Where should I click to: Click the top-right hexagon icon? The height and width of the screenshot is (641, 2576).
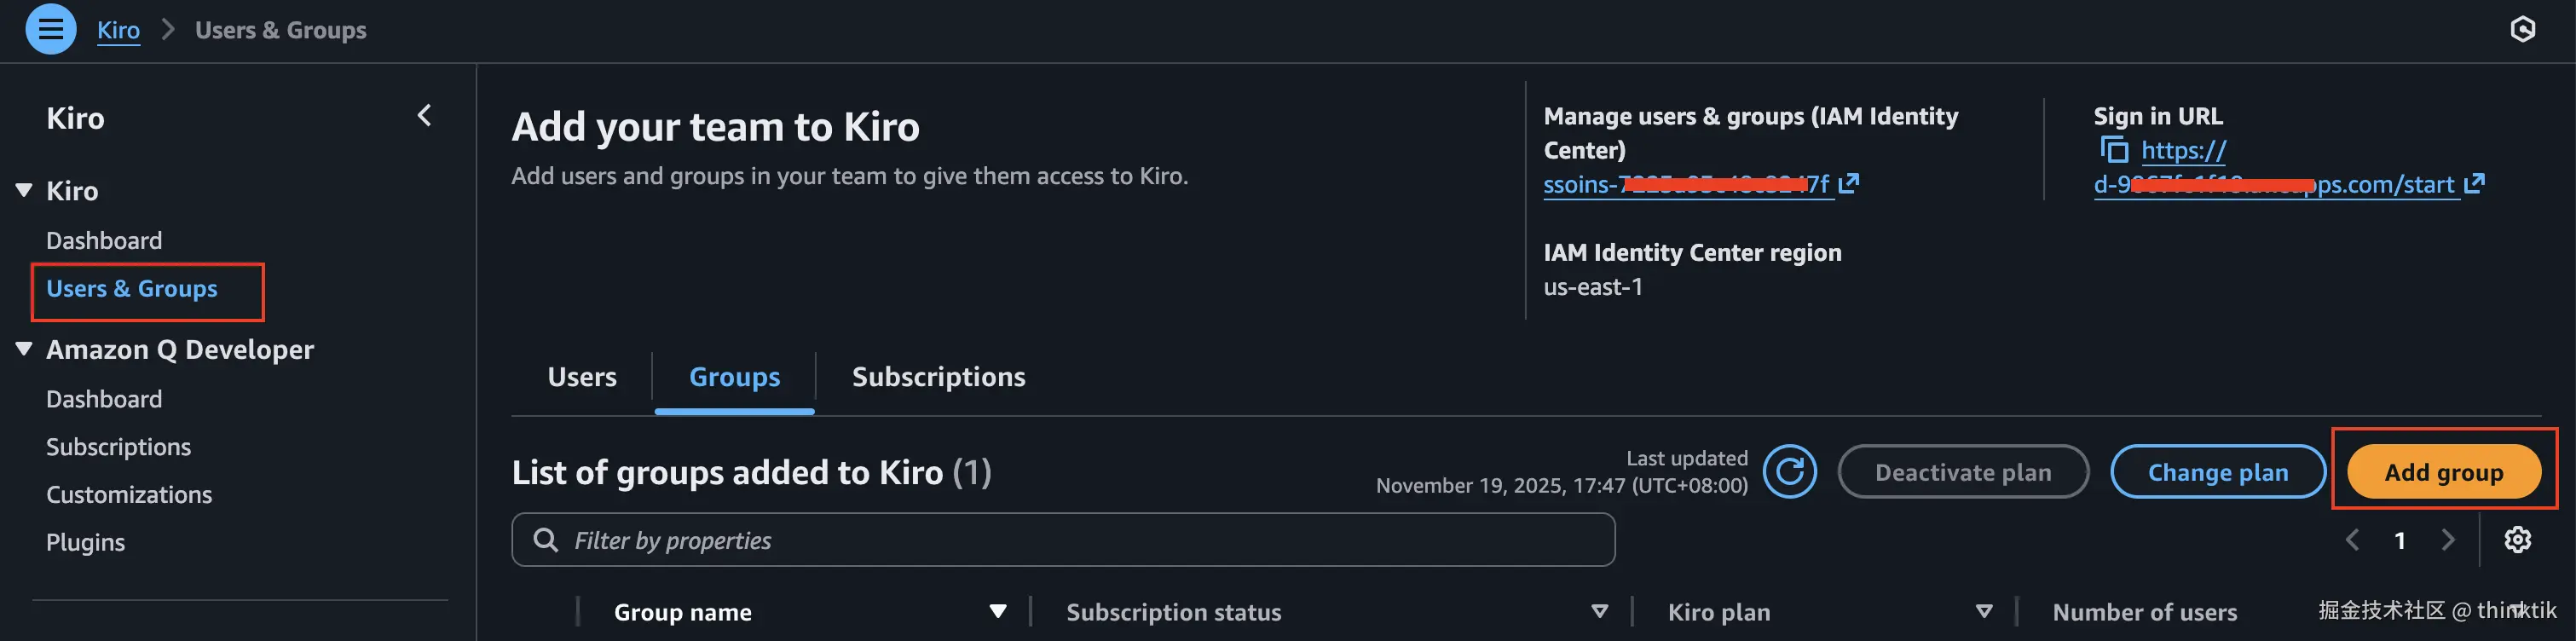[2522, 30]
